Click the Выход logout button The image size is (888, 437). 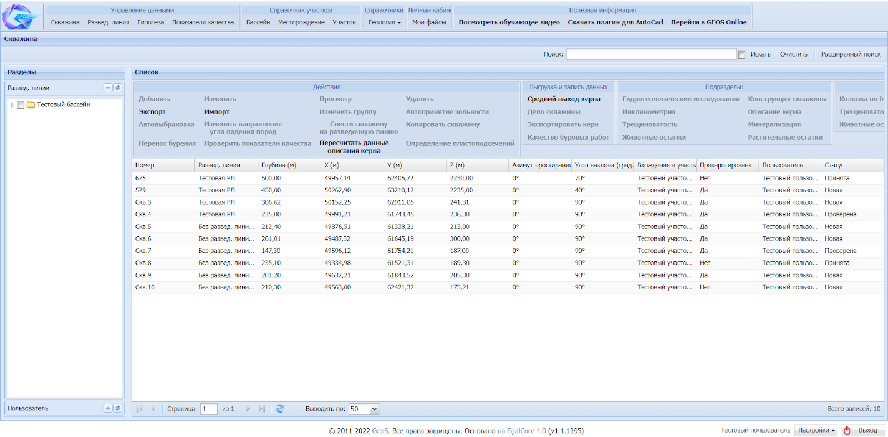point(863,430)
